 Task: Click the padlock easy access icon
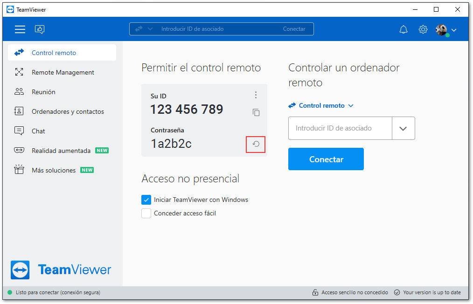coord(315,292)
